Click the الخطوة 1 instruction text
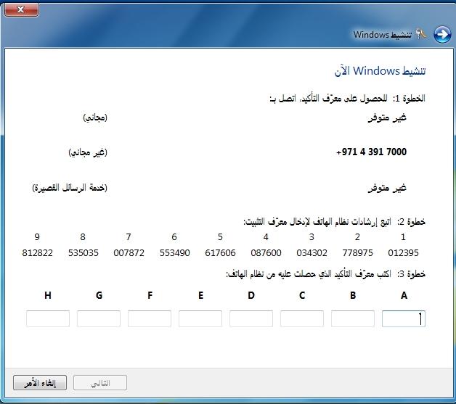456x404 pixels. coord(348,98)
